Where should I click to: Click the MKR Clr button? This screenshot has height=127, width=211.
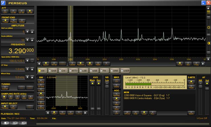pos(117,81)
